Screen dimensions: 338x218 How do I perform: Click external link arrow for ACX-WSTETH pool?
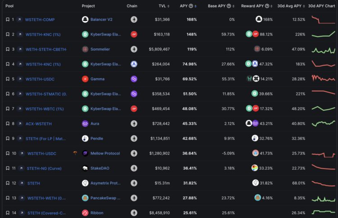coord(20,123)
